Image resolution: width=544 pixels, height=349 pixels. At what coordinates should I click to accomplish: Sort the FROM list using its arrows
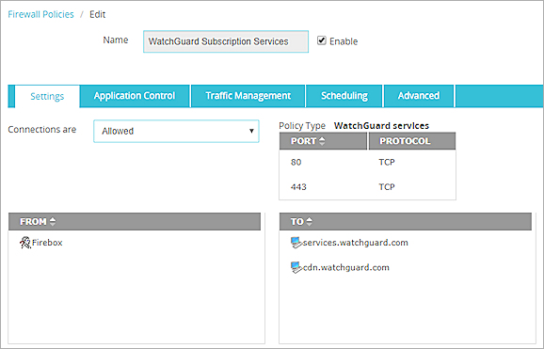click(x=53, y=222)
